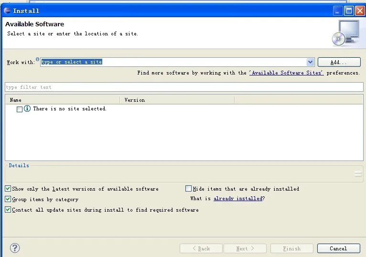Open the 'Available Software Sites' preferences link
The height and width of the screenshot is (257, 366).
(x=286, y=73)
